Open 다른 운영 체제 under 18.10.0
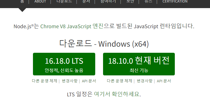Viewport: 210px width, 110px height. 120,81
